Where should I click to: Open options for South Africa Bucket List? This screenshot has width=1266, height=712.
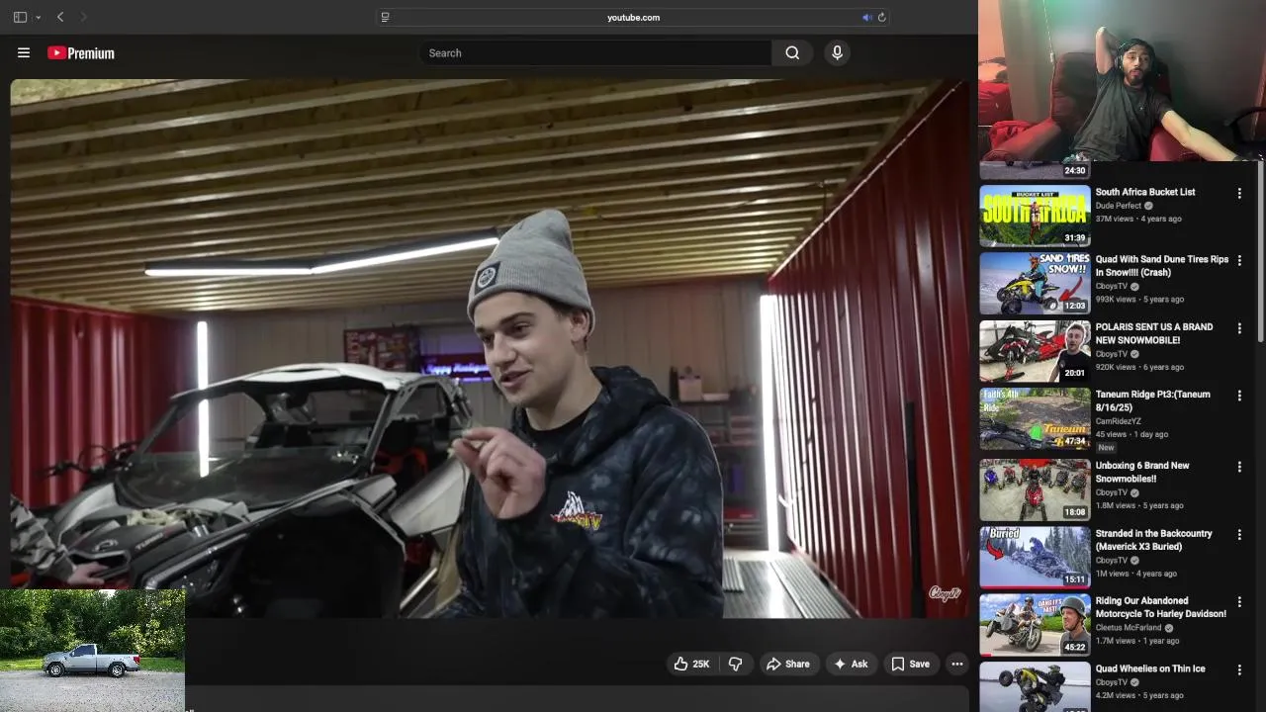(1238, 194)
